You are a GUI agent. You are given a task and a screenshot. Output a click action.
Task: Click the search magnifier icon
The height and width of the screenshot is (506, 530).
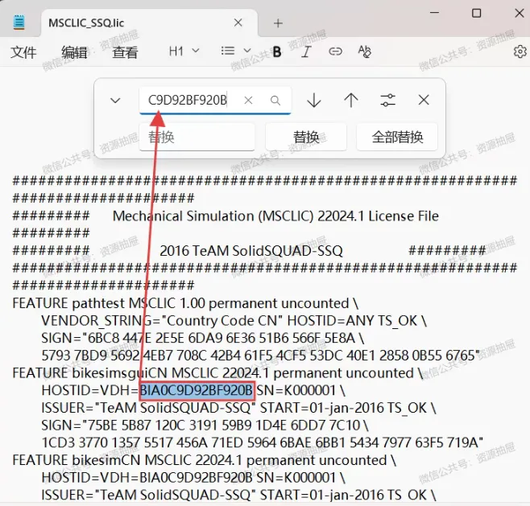(275, 101)
